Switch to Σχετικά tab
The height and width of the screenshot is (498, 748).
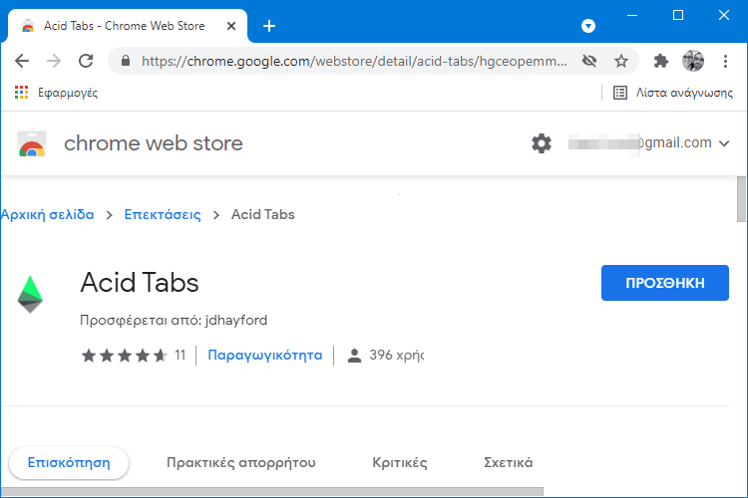(x=508, y=463)
